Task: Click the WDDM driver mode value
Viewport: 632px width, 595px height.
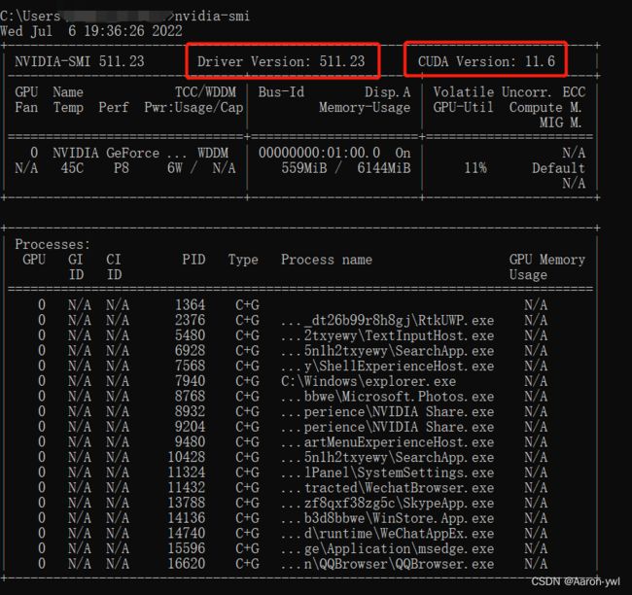Action: click(213, 153)
